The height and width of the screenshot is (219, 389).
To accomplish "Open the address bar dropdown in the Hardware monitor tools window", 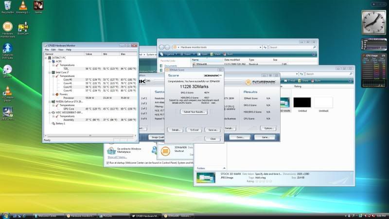I will (x=260, y=47).
